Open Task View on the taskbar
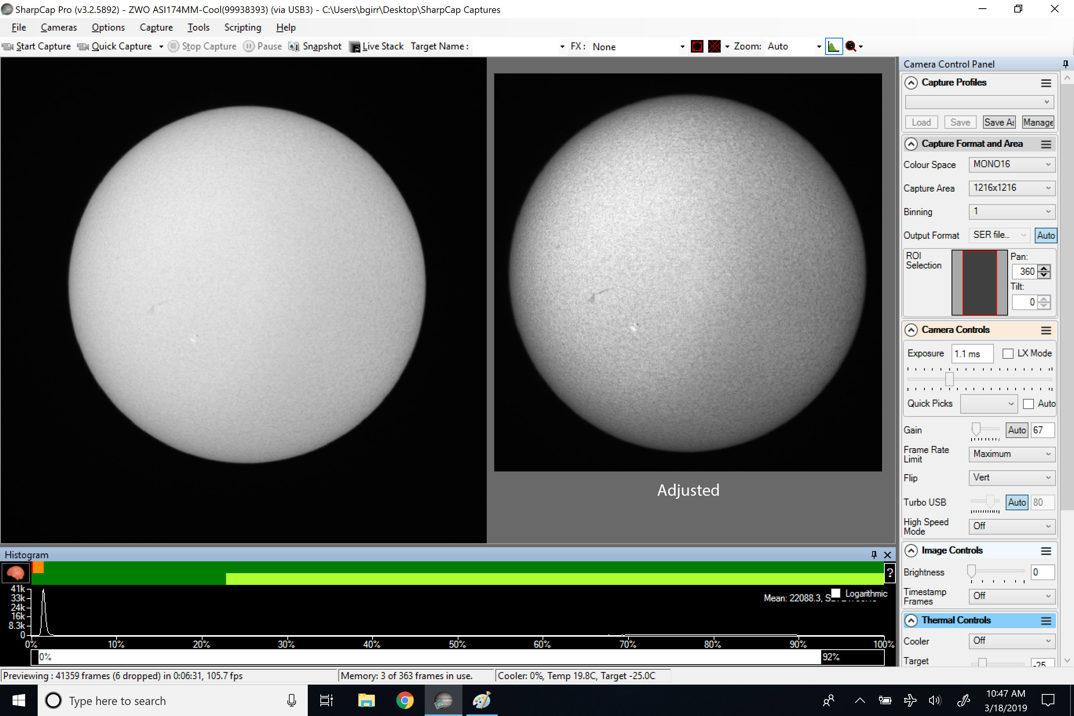This screenshot has height=716, width=1074. (326, 700)
